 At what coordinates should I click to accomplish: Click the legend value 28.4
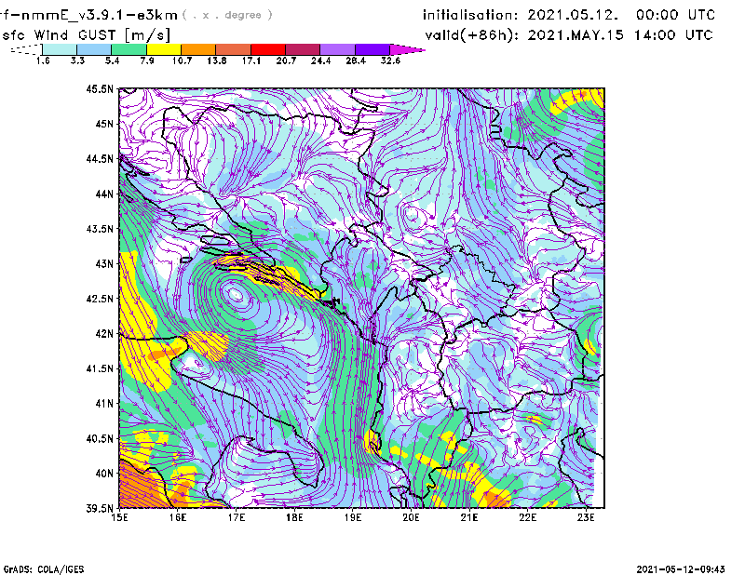tap(356, 60)
